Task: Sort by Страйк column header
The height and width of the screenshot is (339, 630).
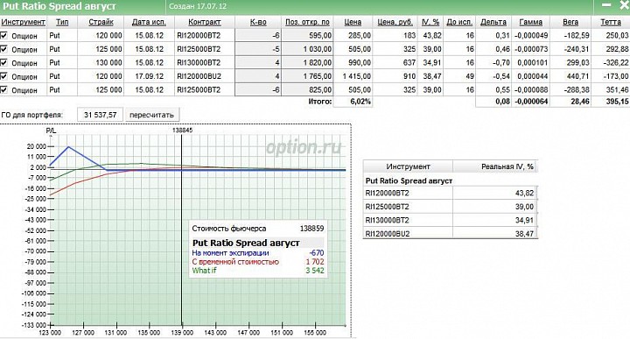Action: tap(101, 22)
